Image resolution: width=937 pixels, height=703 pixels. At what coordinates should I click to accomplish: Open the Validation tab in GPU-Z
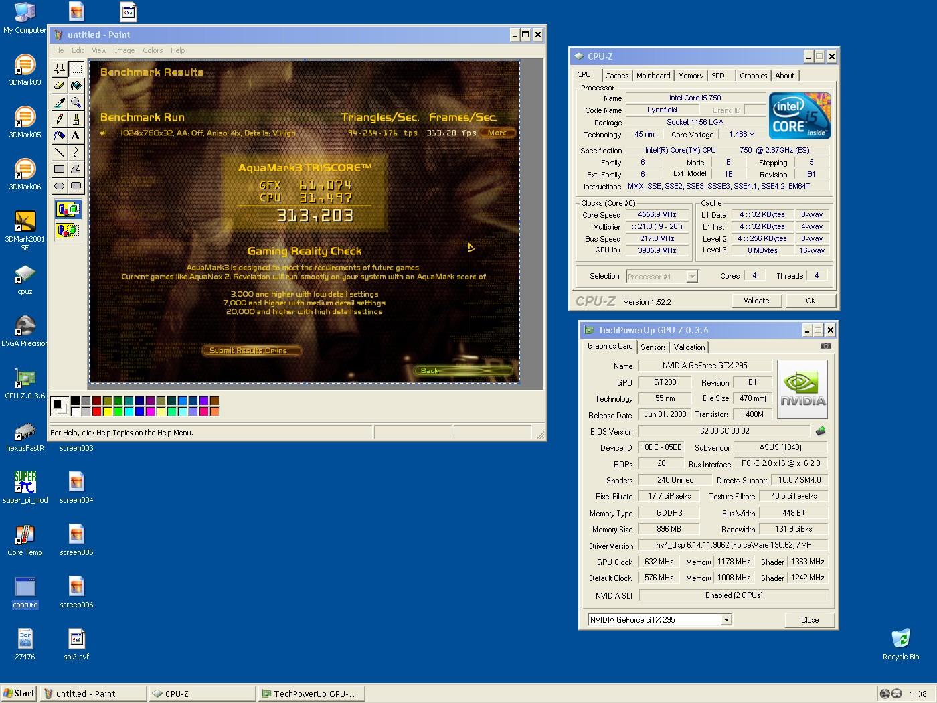coord(689,347)
